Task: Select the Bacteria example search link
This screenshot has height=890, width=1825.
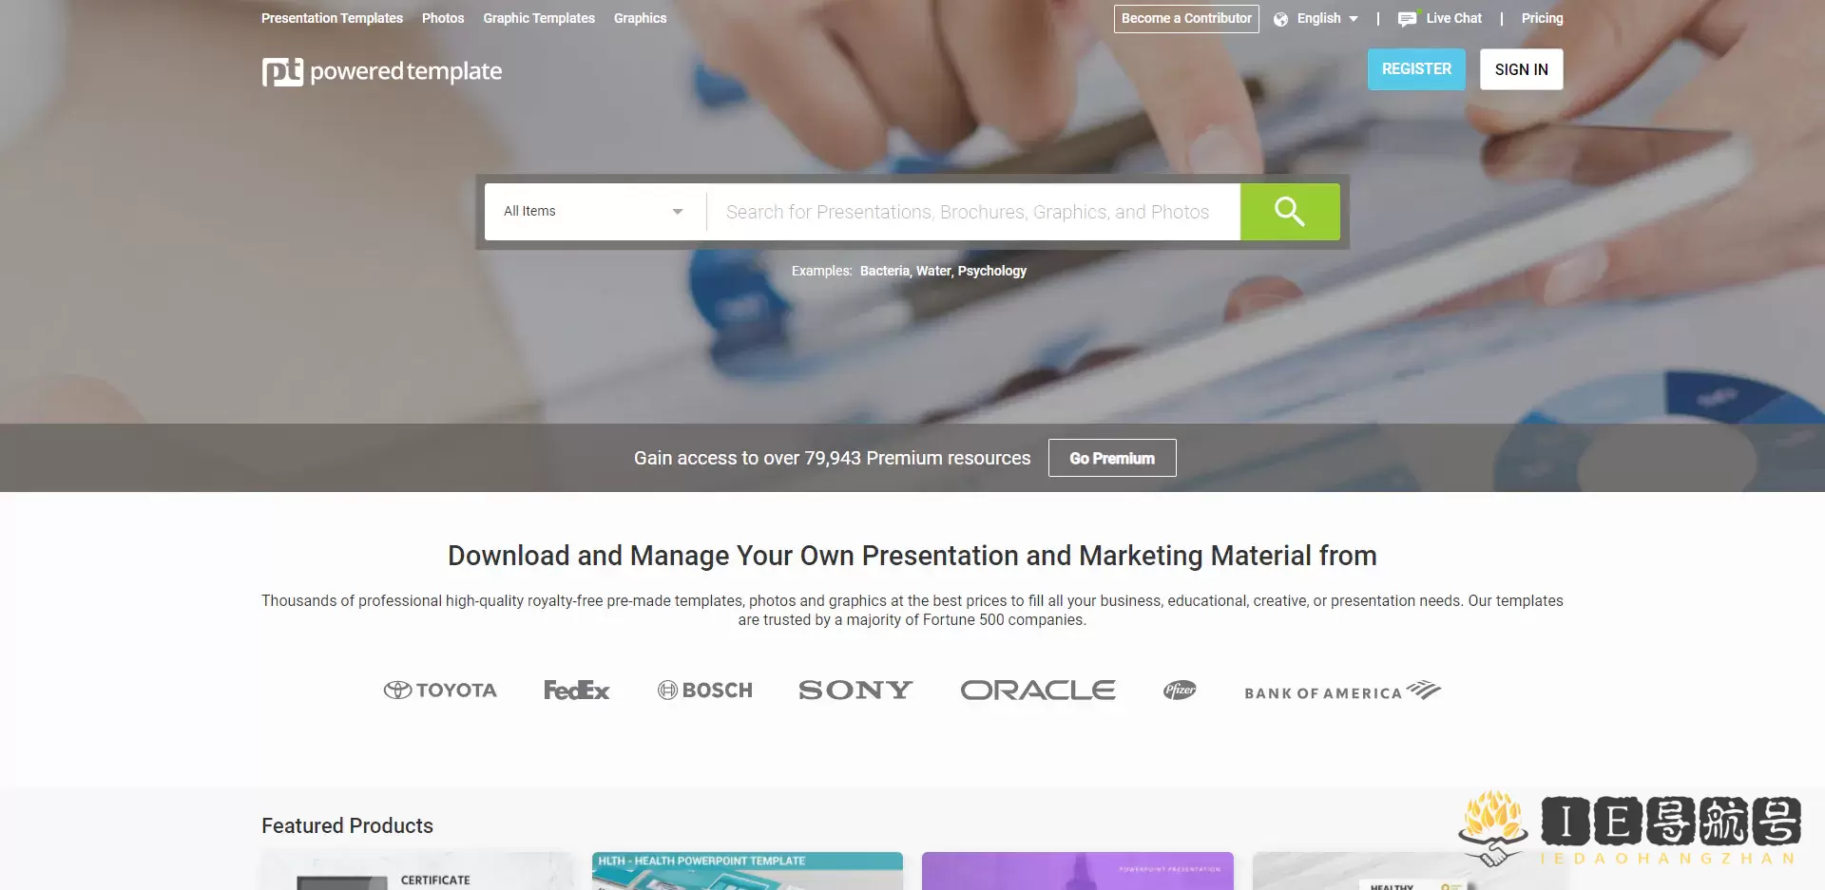Action: click(884, 271)
